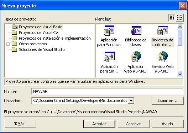
Task: Select the Biblioteca de controles template icon
Action: tap(163, 30)
